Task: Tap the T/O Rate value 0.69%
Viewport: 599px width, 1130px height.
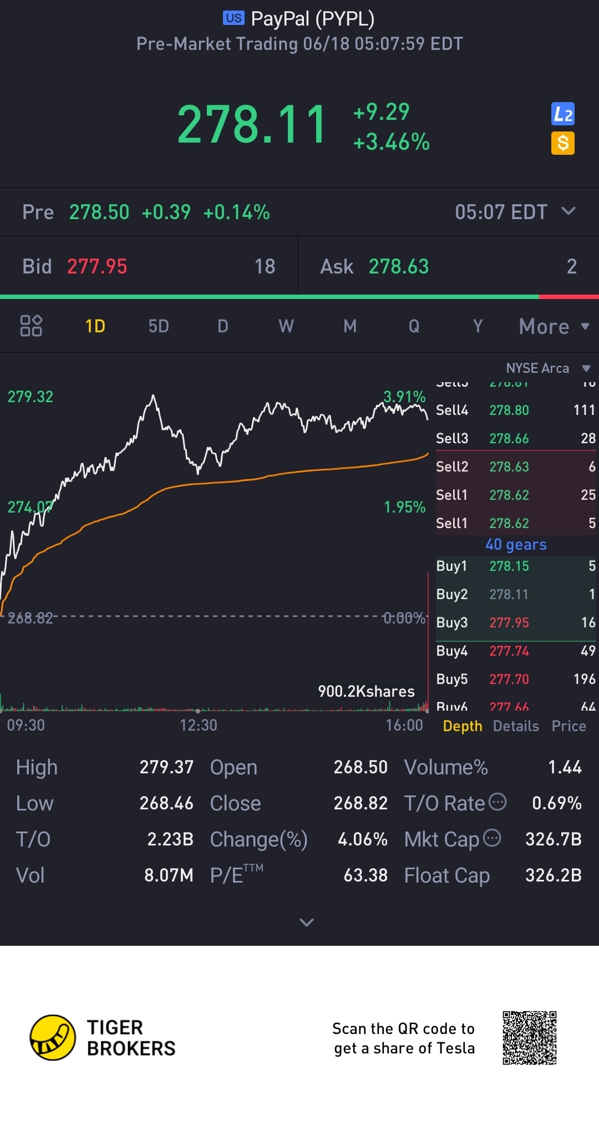Action: coord(557,803)
